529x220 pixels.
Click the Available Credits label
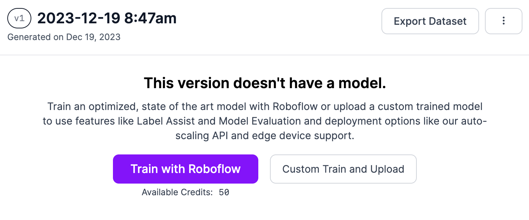pyautogui.click(x=177, y=192)
